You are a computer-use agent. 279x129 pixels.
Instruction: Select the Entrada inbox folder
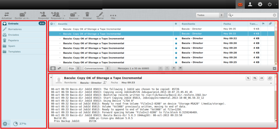(x=24, y=24)
